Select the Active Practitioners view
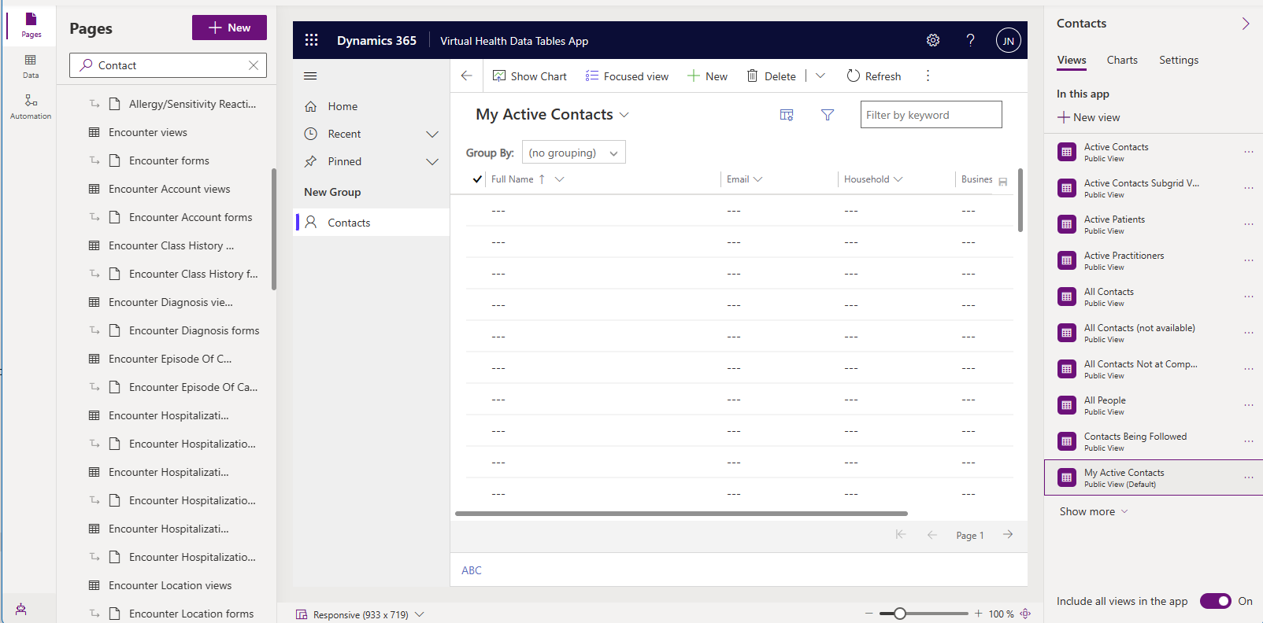1263x623 pixels. pyautogui.click(x=1154, y=260)
